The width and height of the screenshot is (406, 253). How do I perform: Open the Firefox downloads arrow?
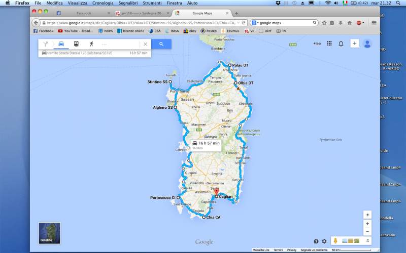pyautogui.click(x=341, y=23)
